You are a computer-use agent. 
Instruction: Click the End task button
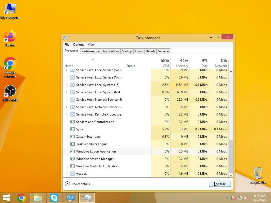(x=220, y=184)
